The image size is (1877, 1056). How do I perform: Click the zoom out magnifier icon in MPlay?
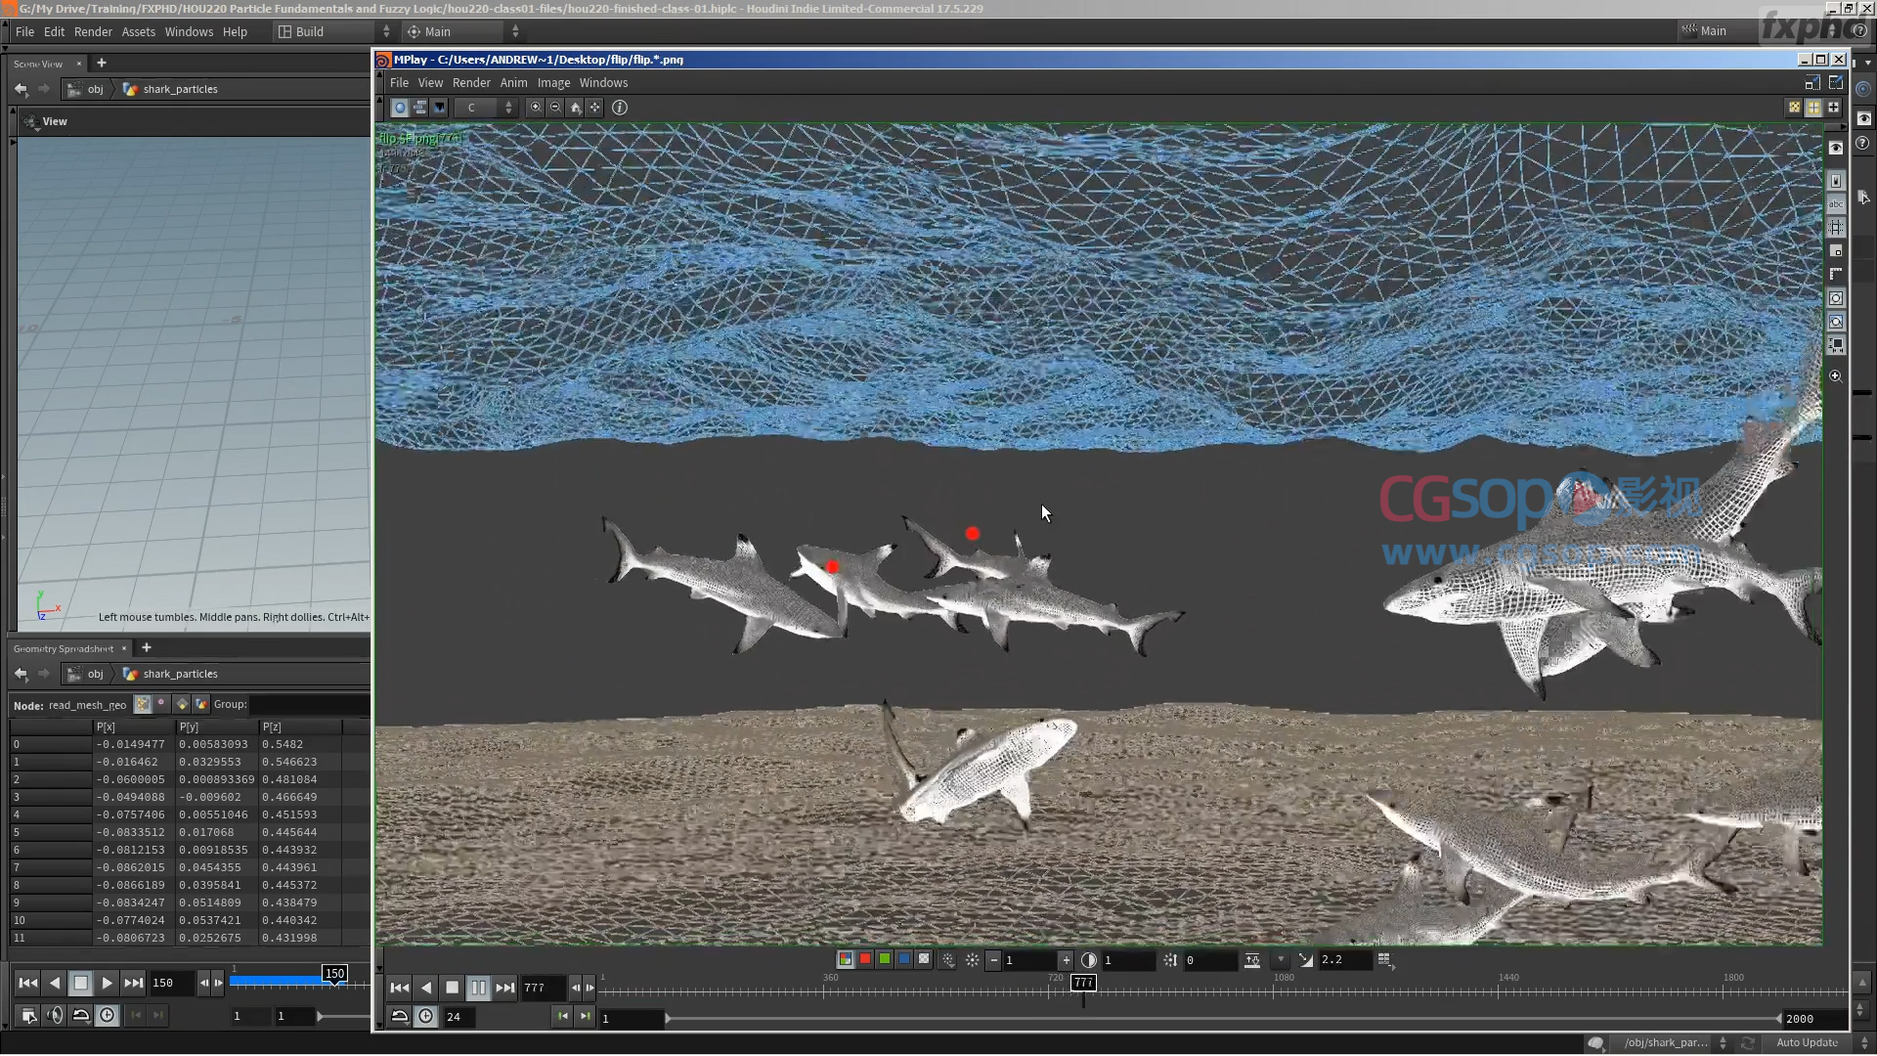[x=555, y=109]
